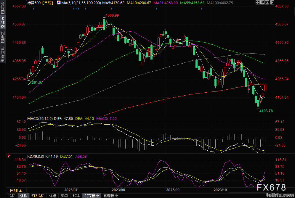
Task: Click the crosshair cursor icon at top right
Action: (x=258, y=2)
